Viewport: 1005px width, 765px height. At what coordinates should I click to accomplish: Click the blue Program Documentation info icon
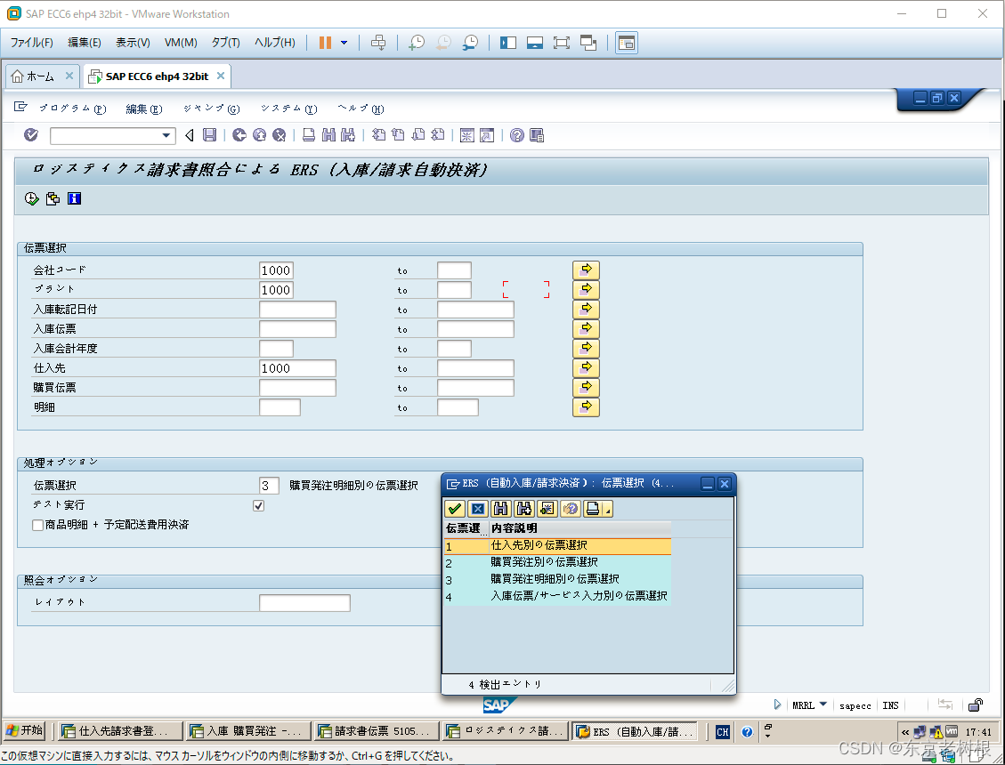(x=75, y=198)
